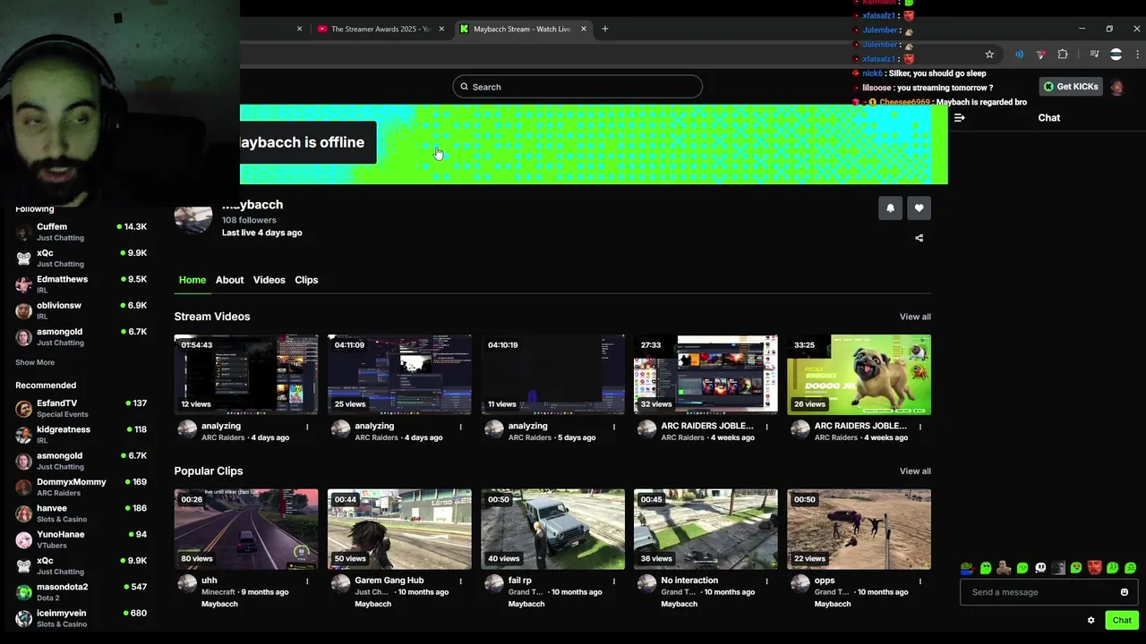Screen dimensions: 1146x644
Task: Select the Home tab
Action: point(192,280)
